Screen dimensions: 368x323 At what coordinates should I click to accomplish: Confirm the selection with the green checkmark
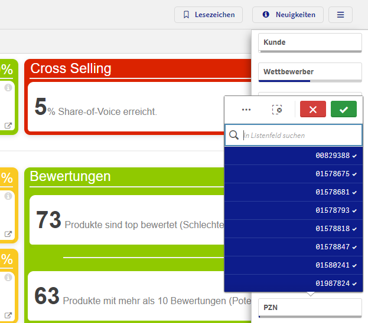coord(344,110)
